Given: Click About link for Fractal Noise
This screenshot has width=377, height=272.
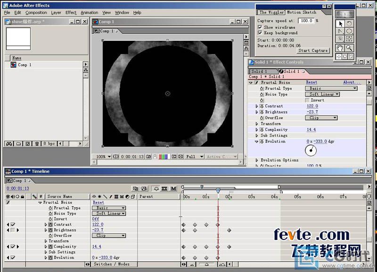Looking at the screenshot, I should point(352,82).
